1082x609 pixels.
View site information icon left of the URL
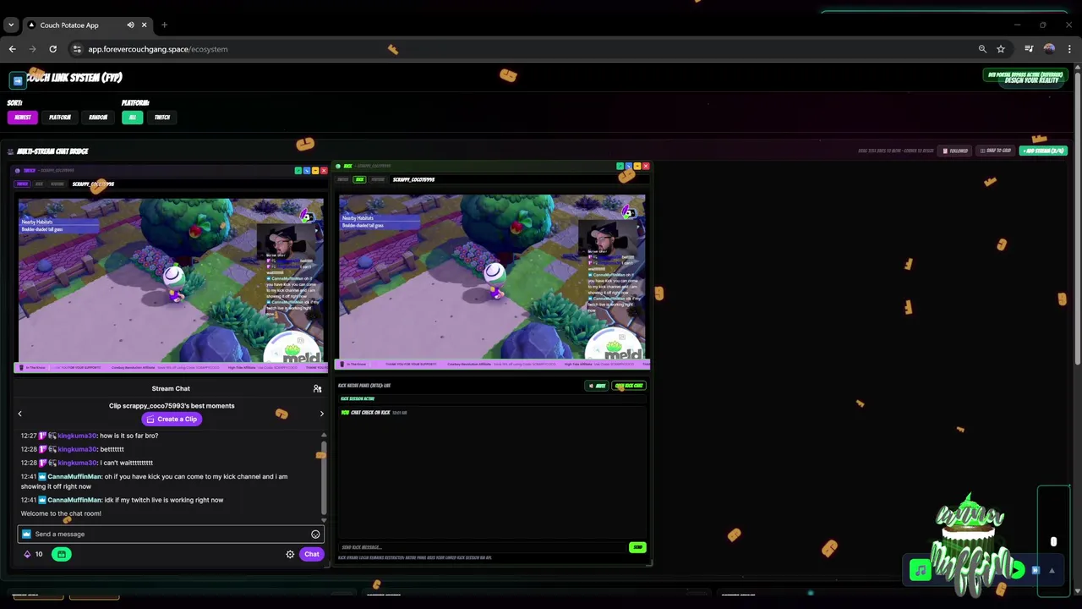point(77,49)
